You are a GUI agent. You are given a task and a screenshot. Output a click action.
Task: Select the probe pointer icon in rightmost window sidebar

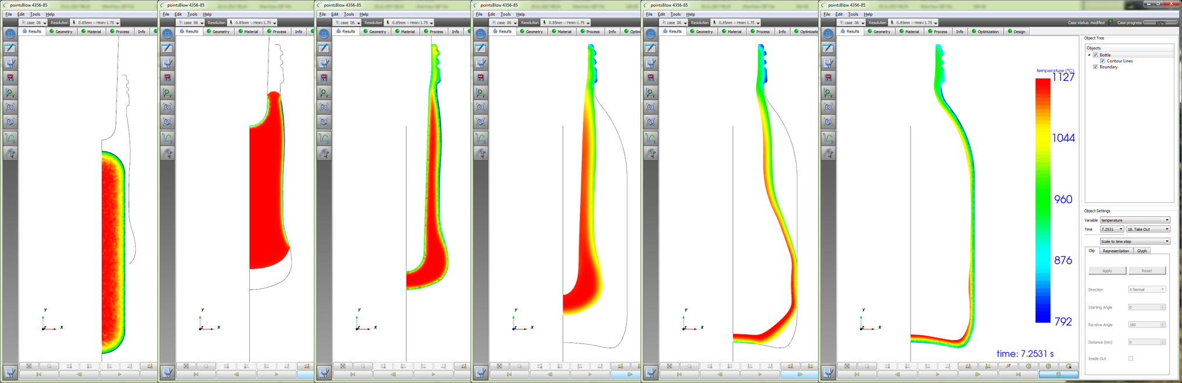(x=828, y=153)
